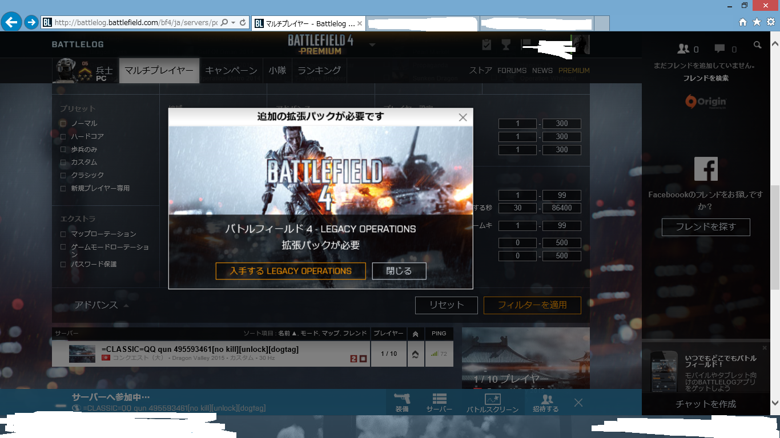Toggle the パスワード保護 checkbox
This screenshot has width=780, height=438.
(x=63, y=264)
